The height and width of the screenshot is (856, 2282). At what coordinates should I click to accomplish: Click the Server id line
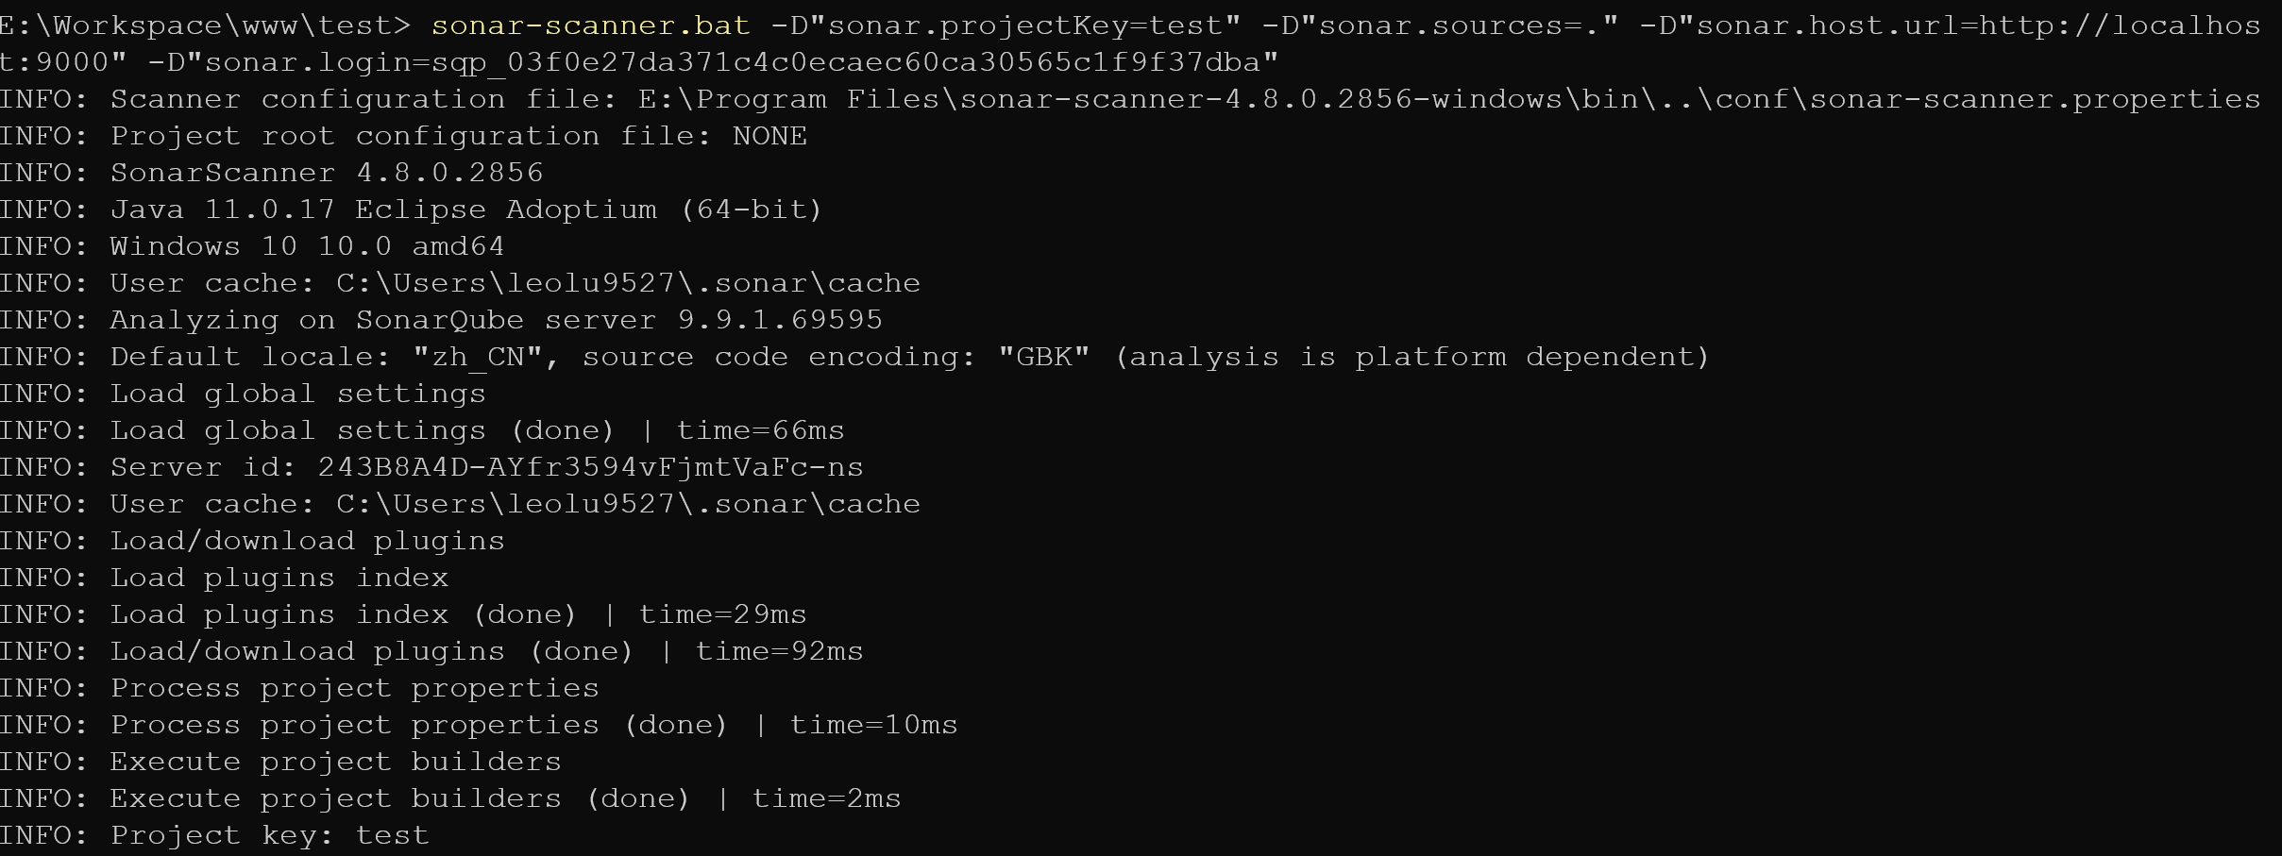coord(486,467)
